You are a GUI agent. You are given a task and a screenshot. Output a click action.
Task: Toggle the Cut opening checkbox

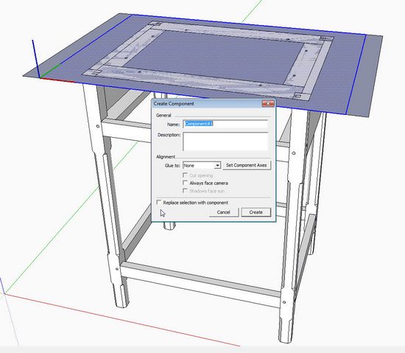[x=185, y=175]
